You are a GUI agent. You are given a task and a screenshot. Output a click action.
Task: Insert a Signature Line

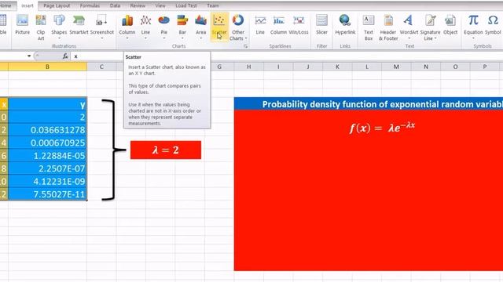click(430, 27)
